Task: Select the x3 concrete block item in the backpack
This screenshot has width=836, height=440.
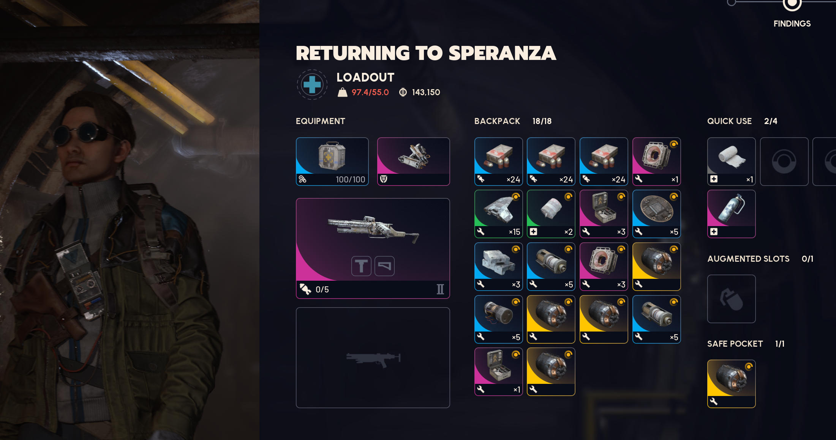Action: pos(498,267)
